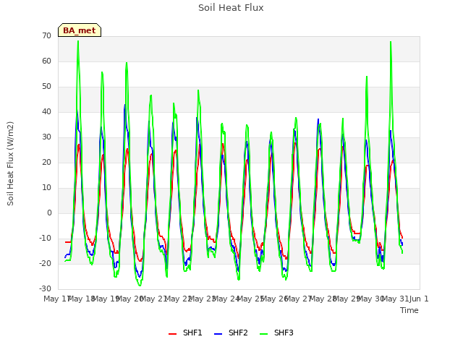Click the 30 y-axis tick label
The width and height of the screenshot is (463, 347).
pos(46,137)
